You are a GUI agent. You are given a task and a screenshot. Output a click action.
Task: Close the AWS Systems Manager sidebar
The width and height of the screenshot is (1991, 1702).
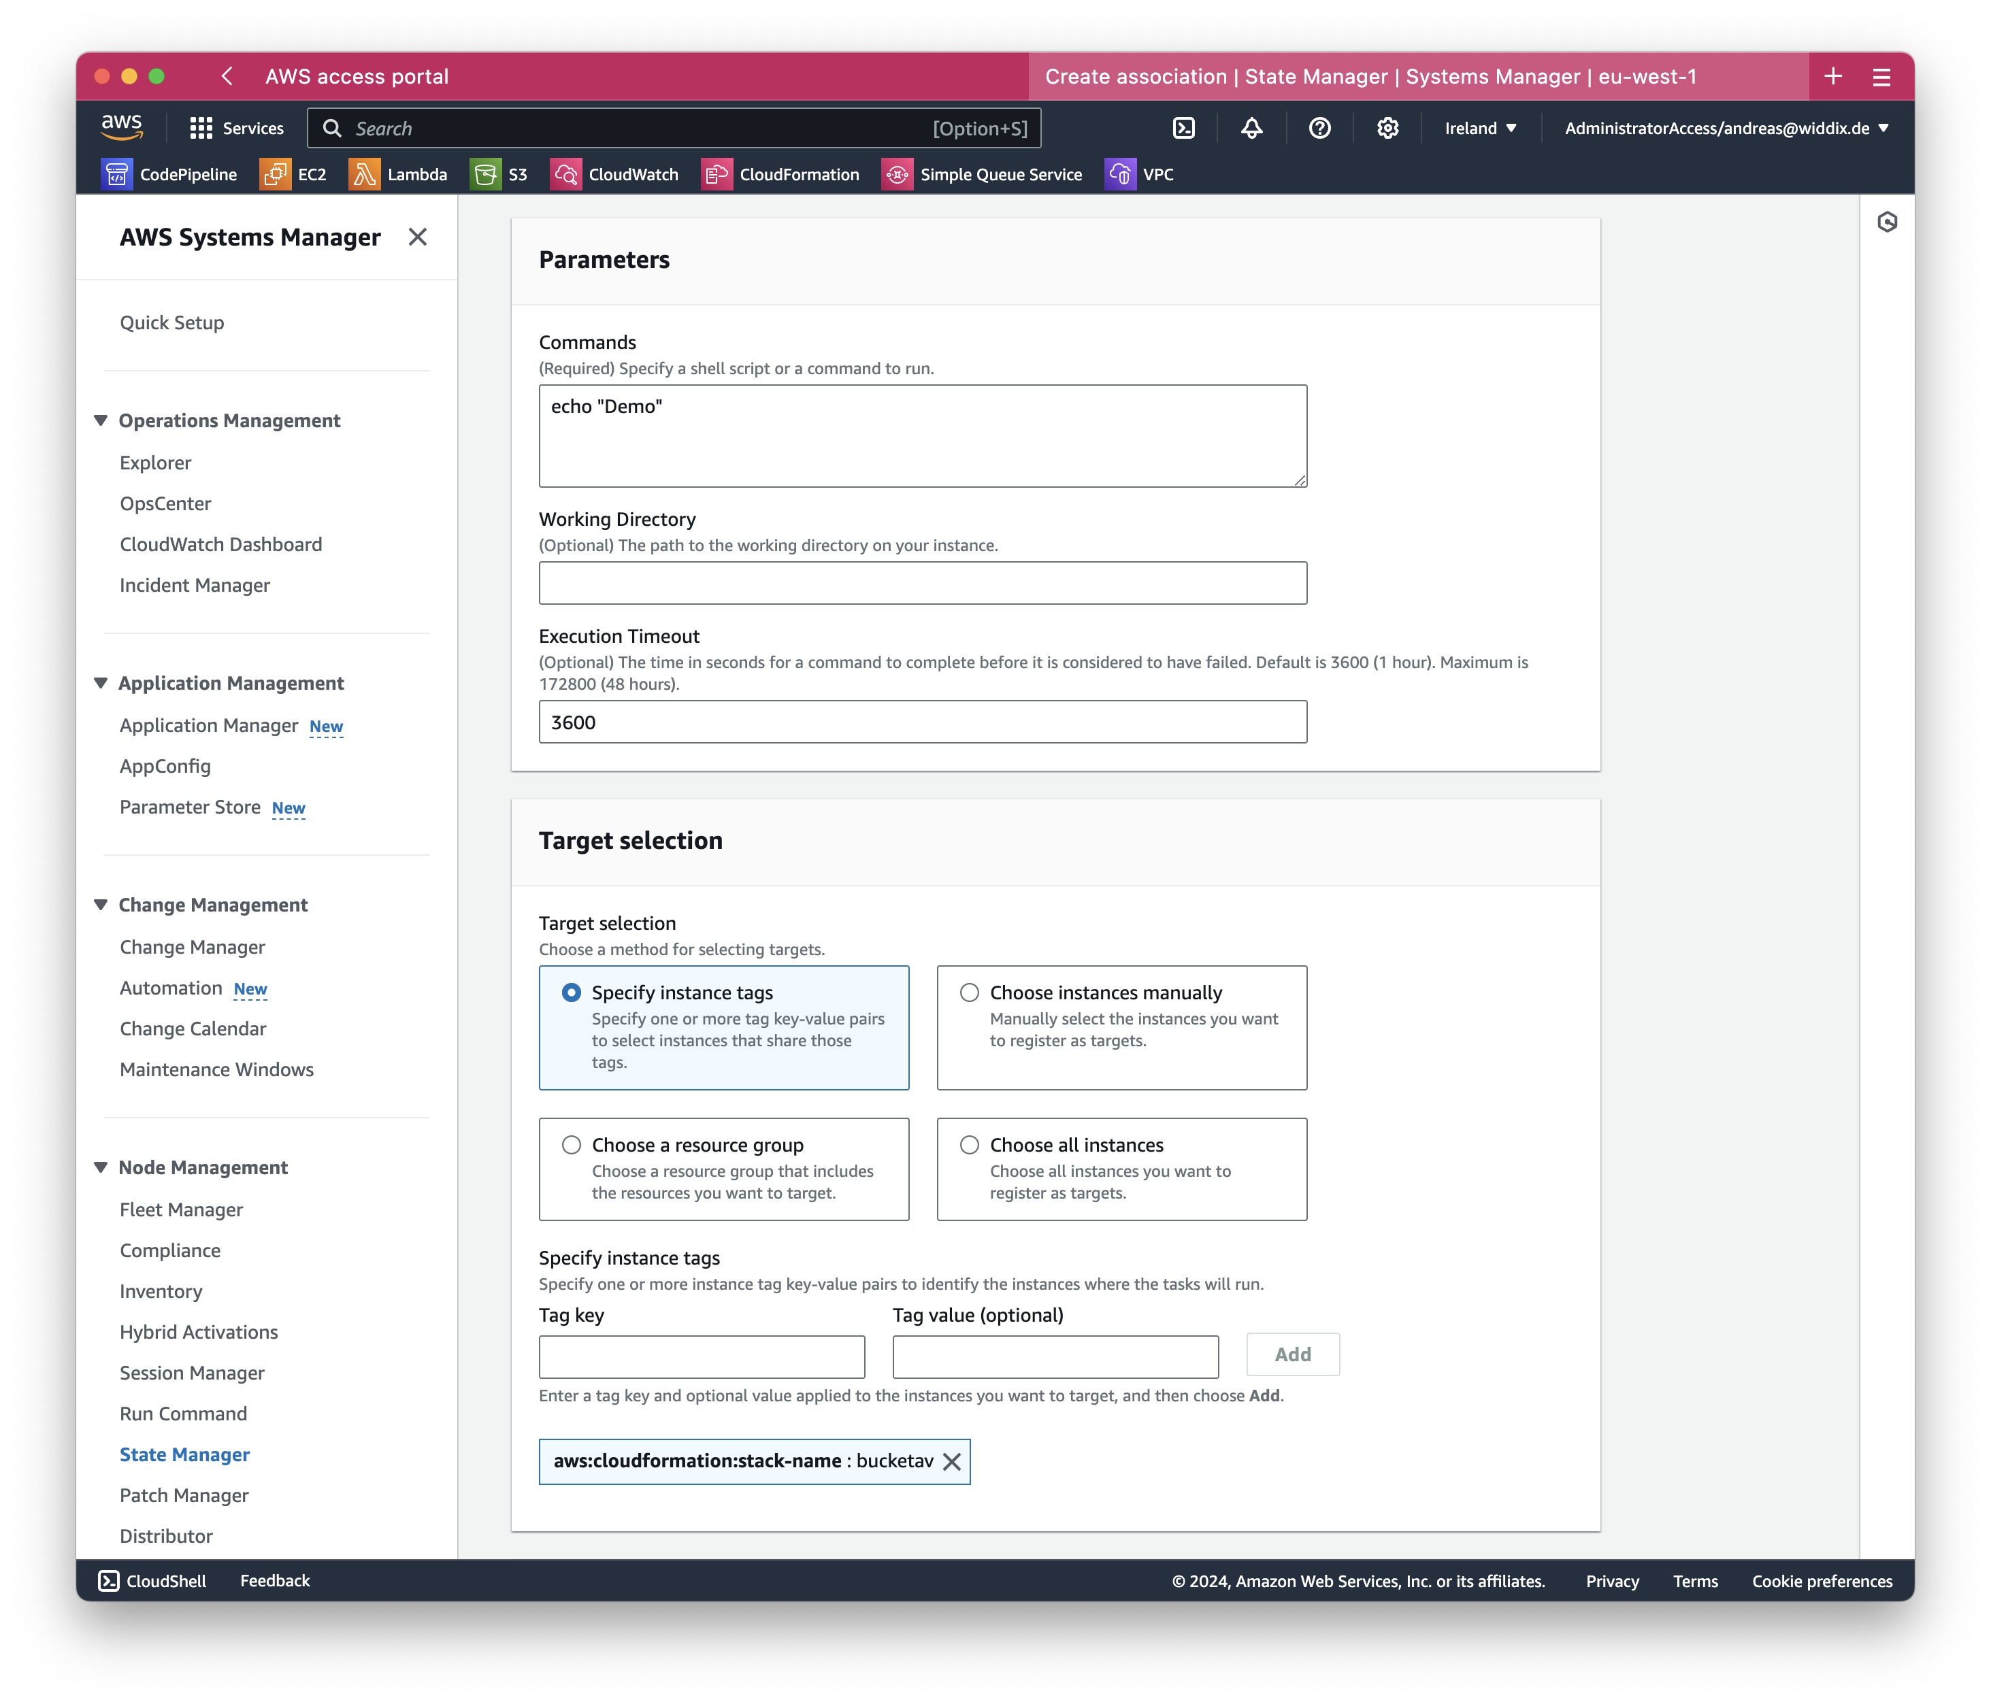pyautogui.click(x=417, y=237)
